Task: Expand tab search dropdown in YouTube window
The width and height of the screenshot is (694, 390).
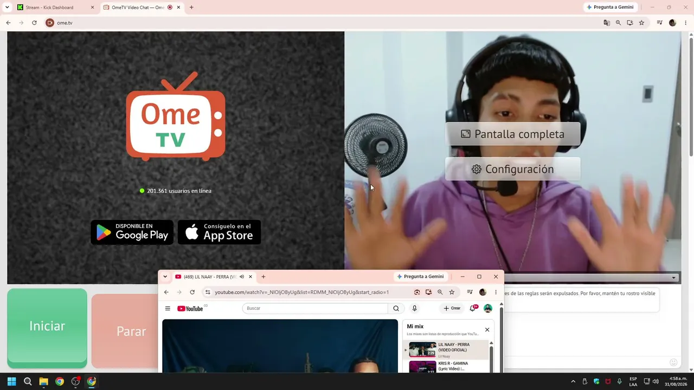Action: [165, 277]
